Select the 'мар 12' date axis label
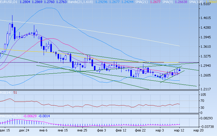 tap(179, 131)
